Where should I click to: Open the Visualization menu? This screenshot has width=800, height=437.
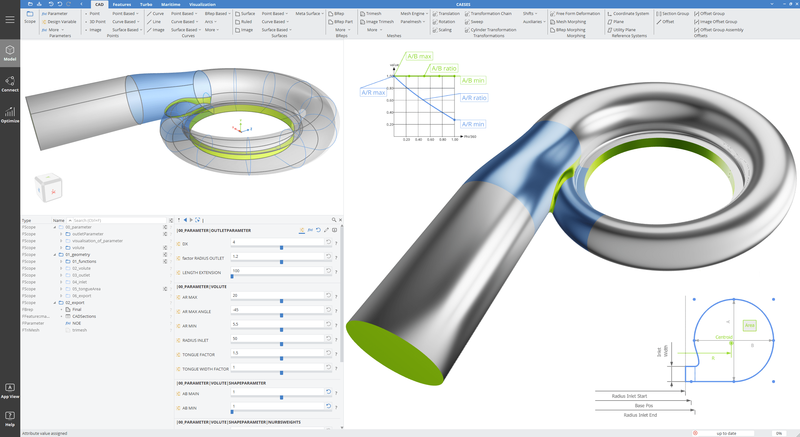coord(202,4)
